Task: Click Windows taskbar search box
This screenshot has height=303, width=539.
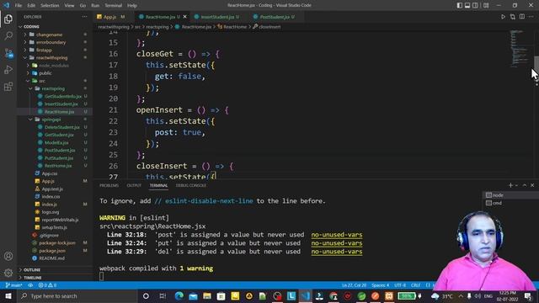Action: pos(77,295)
